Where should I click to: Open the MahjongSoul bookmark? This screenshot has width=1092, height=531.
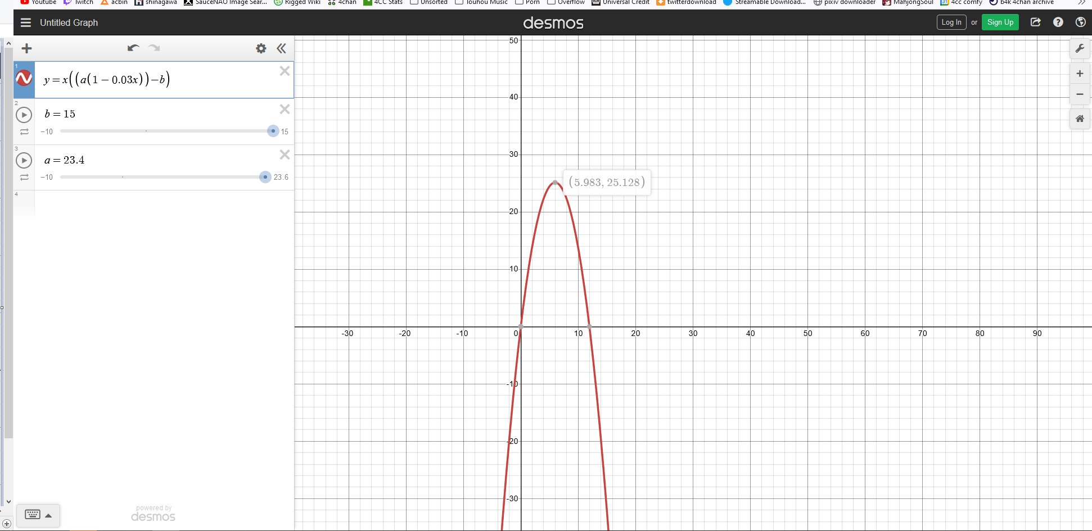[x=908, y=2]
